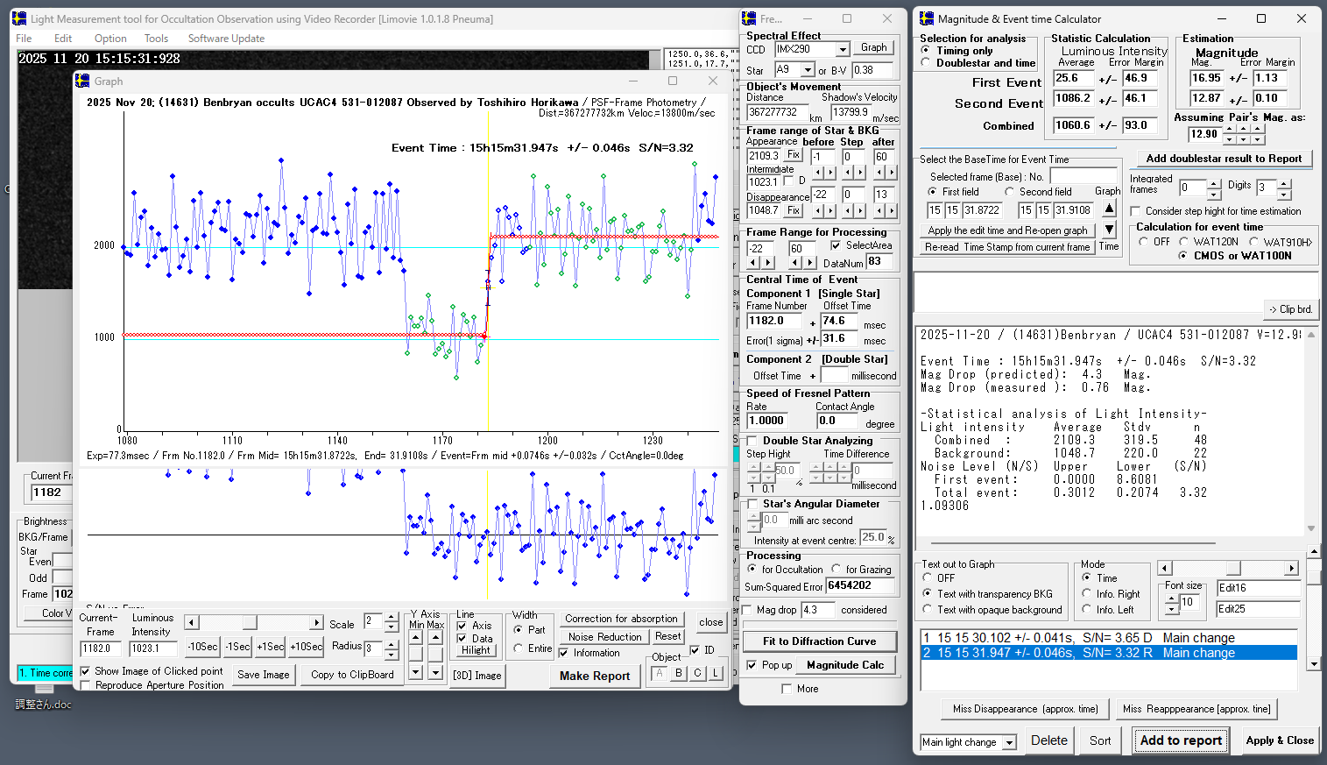Click the Graph up-arrow button
Screen dimensions: 1327x765
1109,209
